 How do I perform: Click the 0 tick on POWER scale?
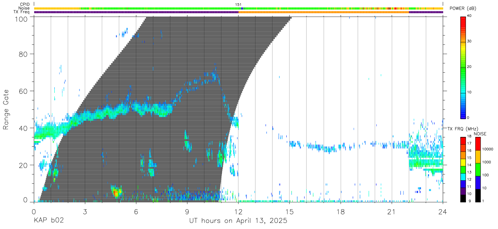pyautogui.click(x=468, y=118)
